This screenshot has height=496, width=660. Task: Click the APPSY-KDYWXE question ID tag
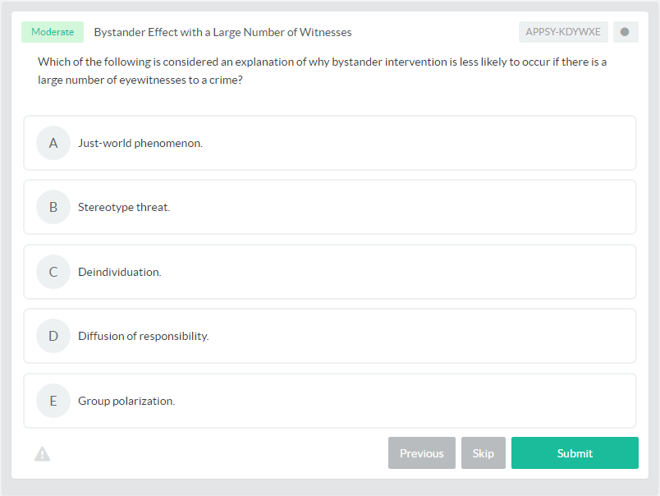click(x=563, y=32)
